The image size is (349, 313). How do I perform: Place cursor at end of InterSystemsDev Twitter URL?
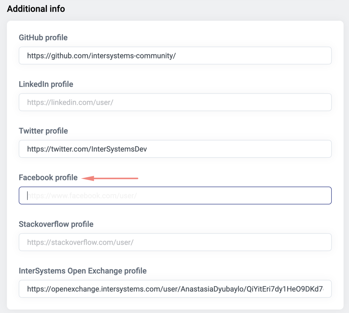pyautogui.click(x=147, y=149)
